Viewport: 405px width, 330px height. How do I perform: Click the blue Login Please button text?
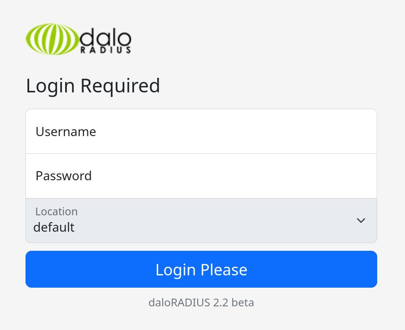coord(201,270)
